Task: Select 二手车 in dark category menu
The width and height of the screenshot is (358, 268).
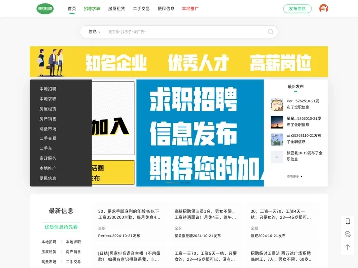Action: click(46, 148)
